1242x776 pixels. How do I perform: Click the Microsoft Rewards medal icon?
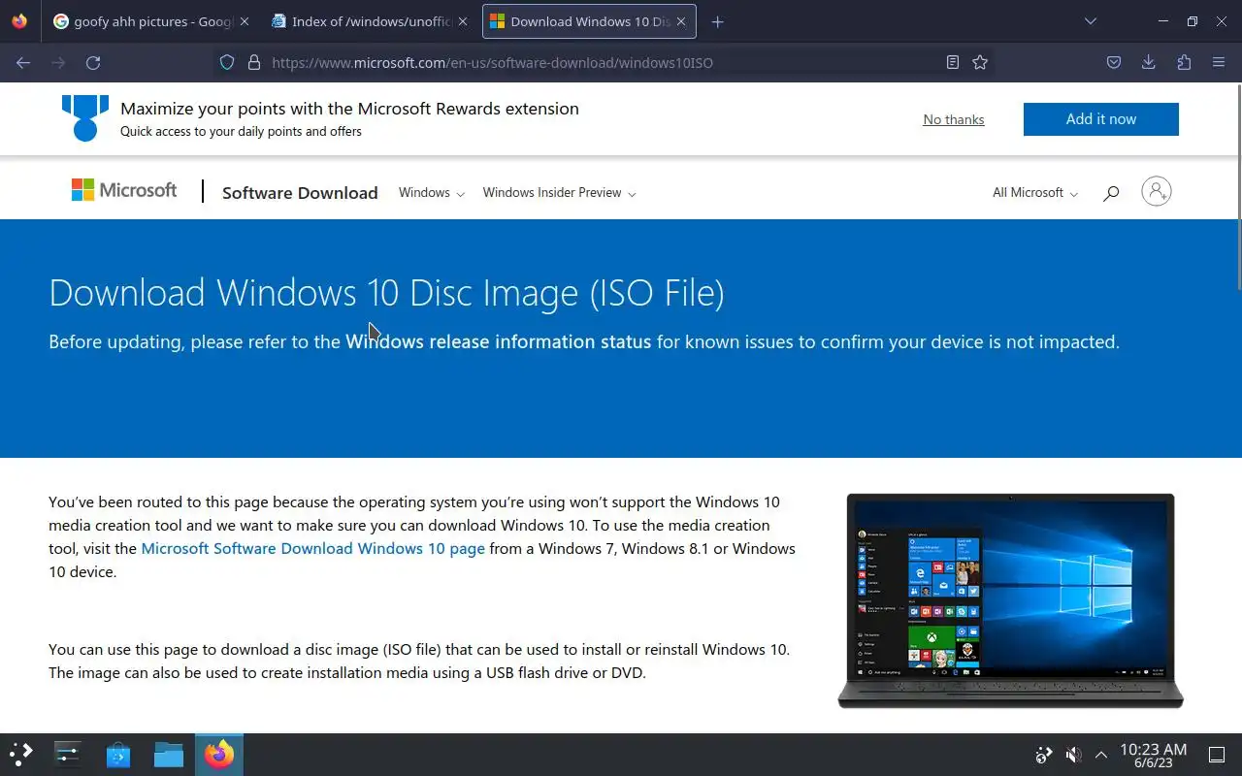(85, 117)
